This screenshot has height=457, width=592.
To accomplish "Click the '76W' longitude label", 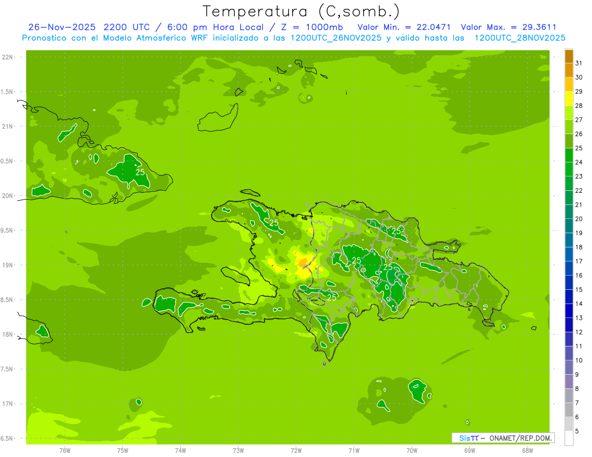I will 65,451.
